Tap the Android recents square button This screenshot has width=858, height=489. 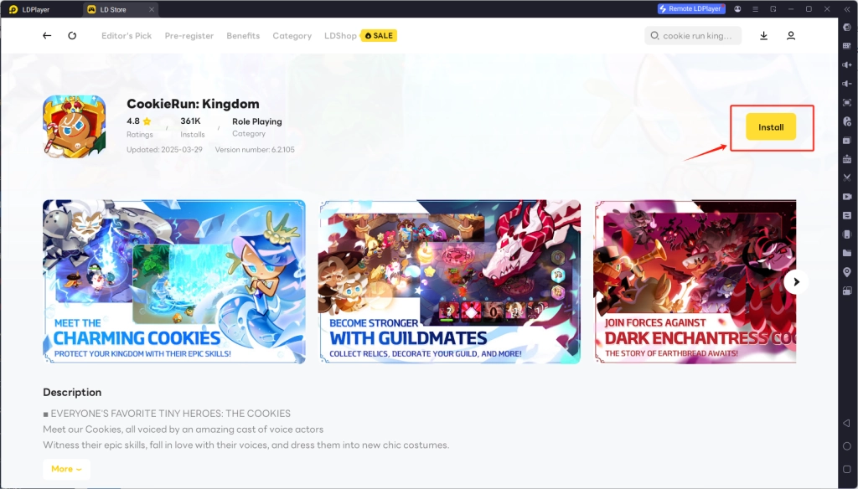847,469
